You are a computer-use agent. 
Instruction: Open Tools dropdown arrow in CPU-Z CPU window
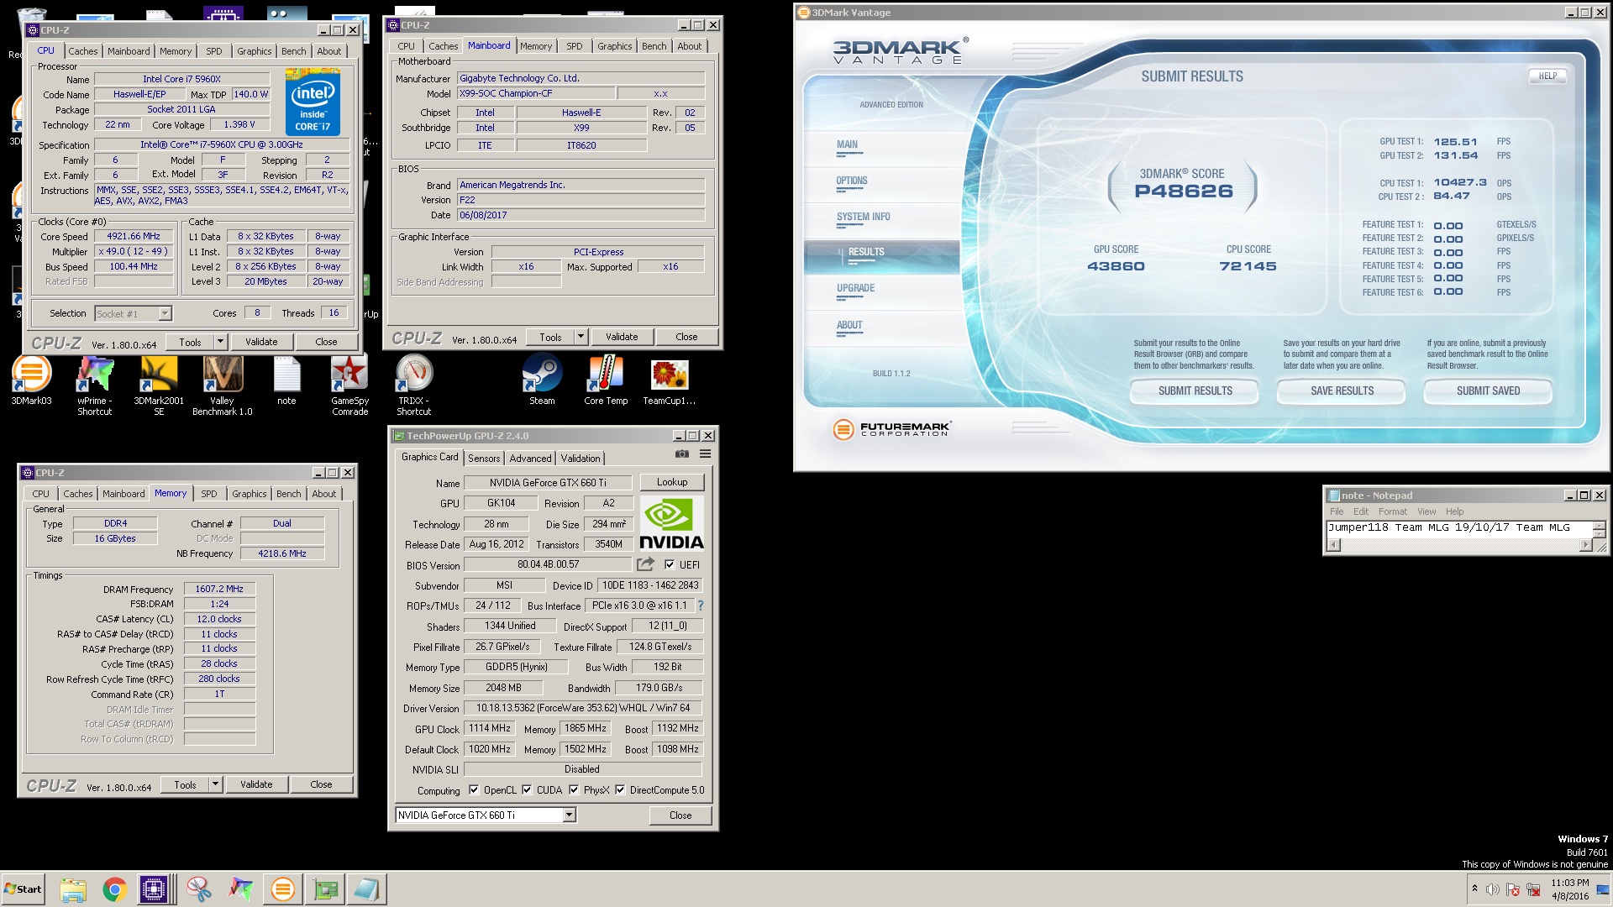click(x=220, y=342)
